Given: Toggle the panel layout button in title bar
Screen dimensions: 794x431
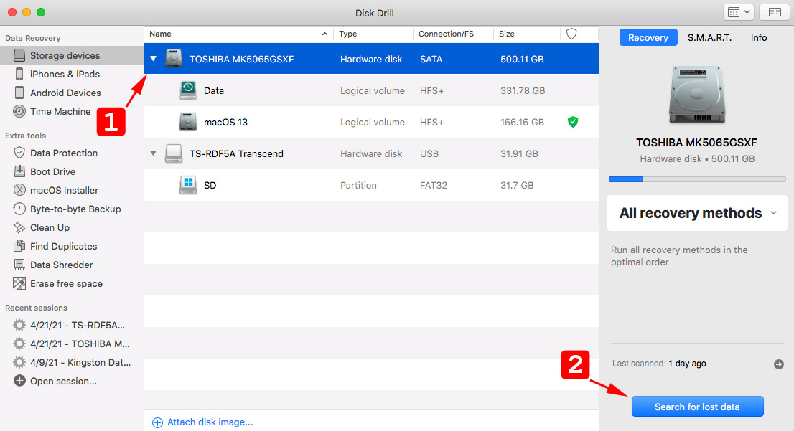Looking at the screenshot, I should pos(774,12).
